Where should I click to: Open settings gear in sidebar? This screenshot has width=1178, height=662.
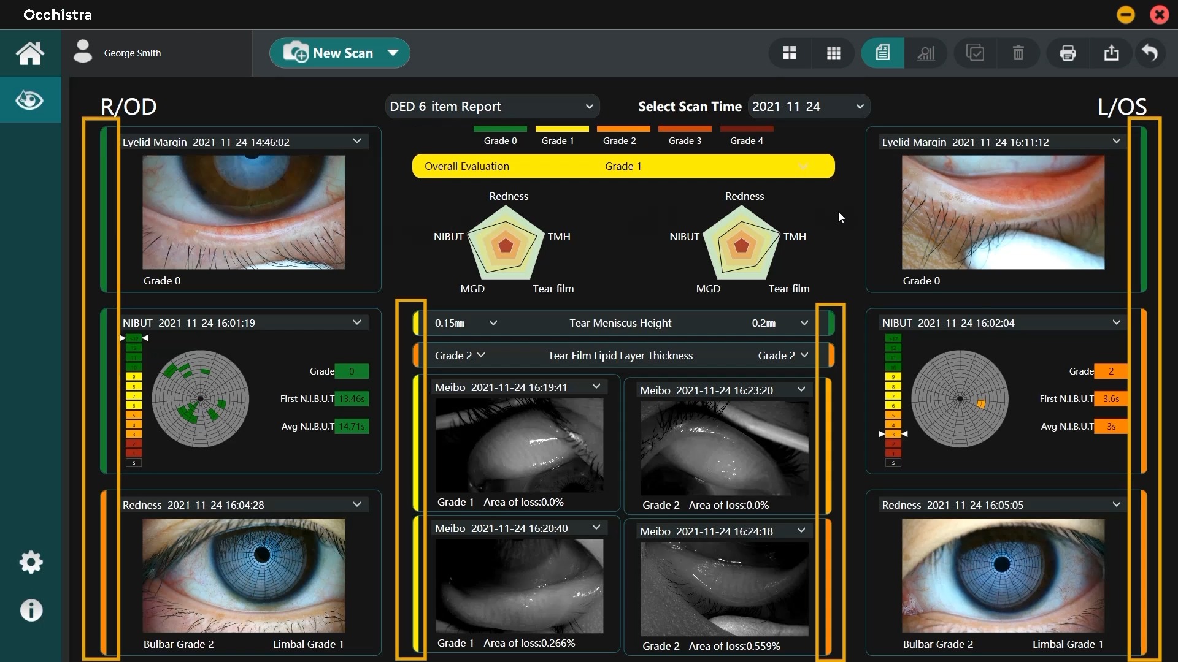click(x=31, y=562)
